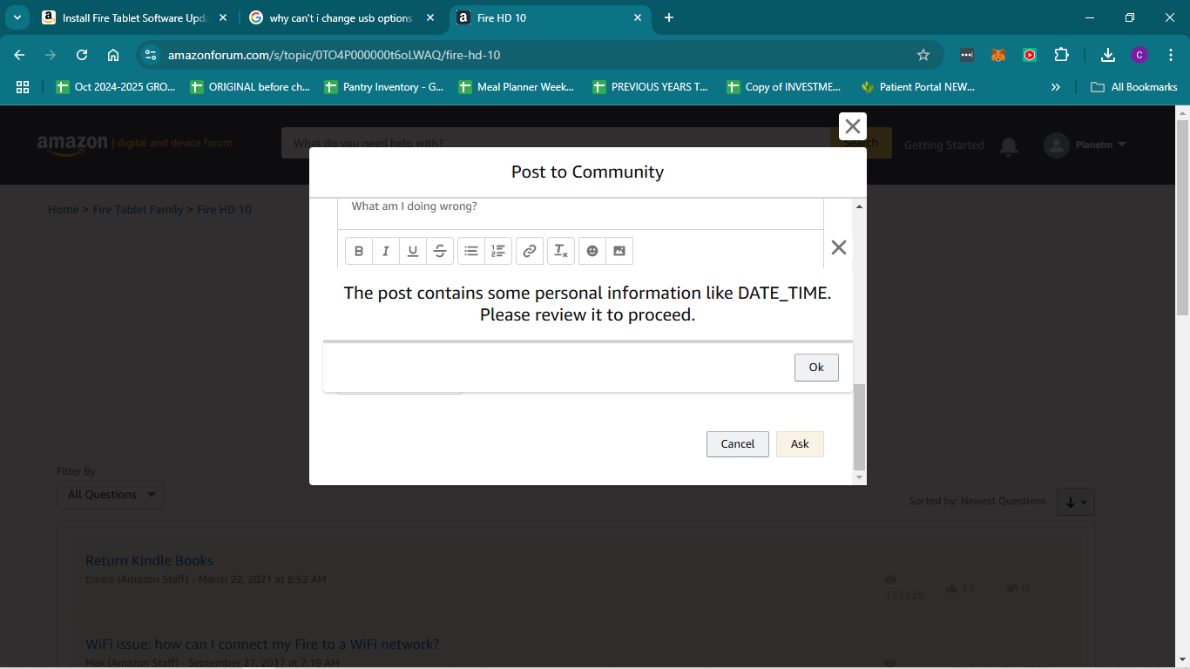Close the Post to Community dialog
1190x669 pixels.
(853, 126)
